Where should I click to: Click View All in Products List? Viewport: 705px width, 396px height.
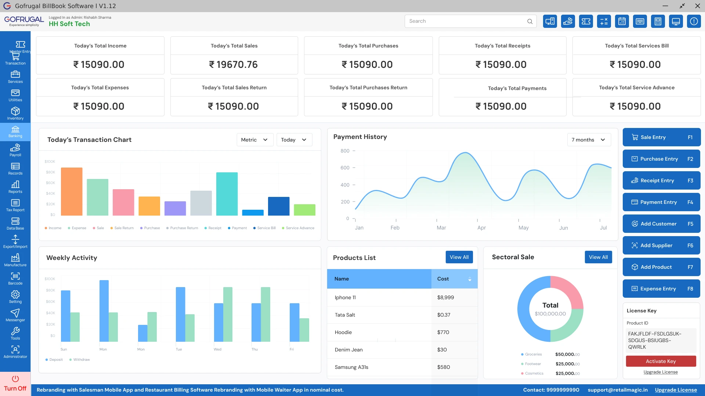[459, 257]
